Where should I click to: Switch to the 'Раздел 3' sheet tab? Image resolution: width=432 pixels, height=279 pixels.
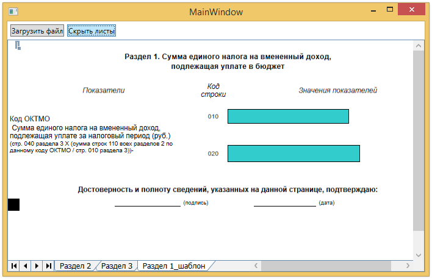point(117,266)
